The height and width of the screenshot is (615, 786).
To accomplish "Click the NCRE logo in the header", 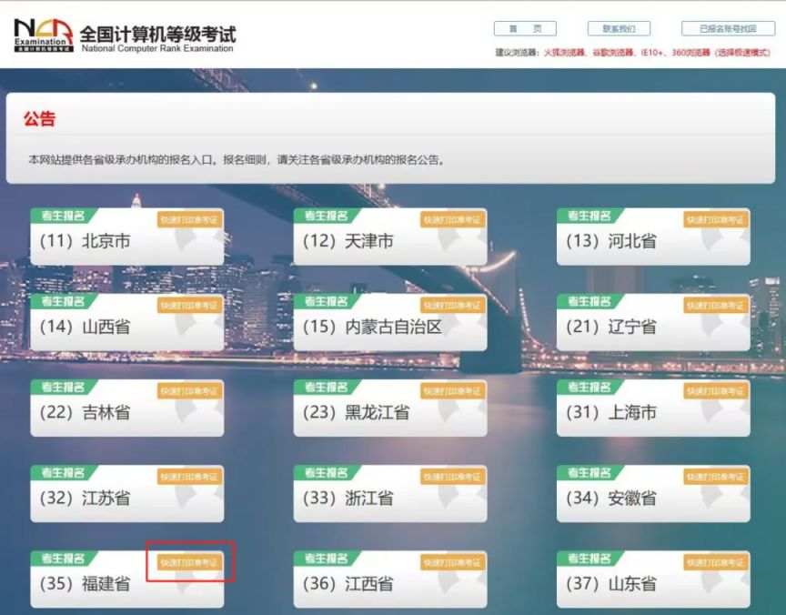I will pos(44,35).
